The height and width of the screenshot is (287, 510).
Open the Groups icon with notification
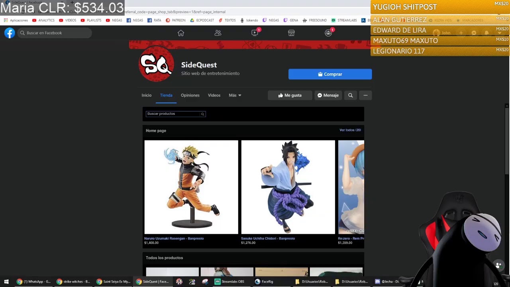(x=328, y=33)
